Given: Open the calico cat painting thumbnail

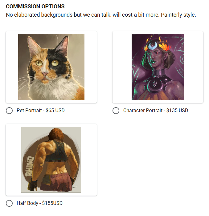Looking at the screenshot, I should (x=51, y=67).
